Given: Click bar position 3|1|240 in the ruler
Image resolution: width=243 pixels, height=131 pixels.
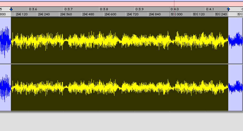Looking at the screenshot, I should (221, 14).
